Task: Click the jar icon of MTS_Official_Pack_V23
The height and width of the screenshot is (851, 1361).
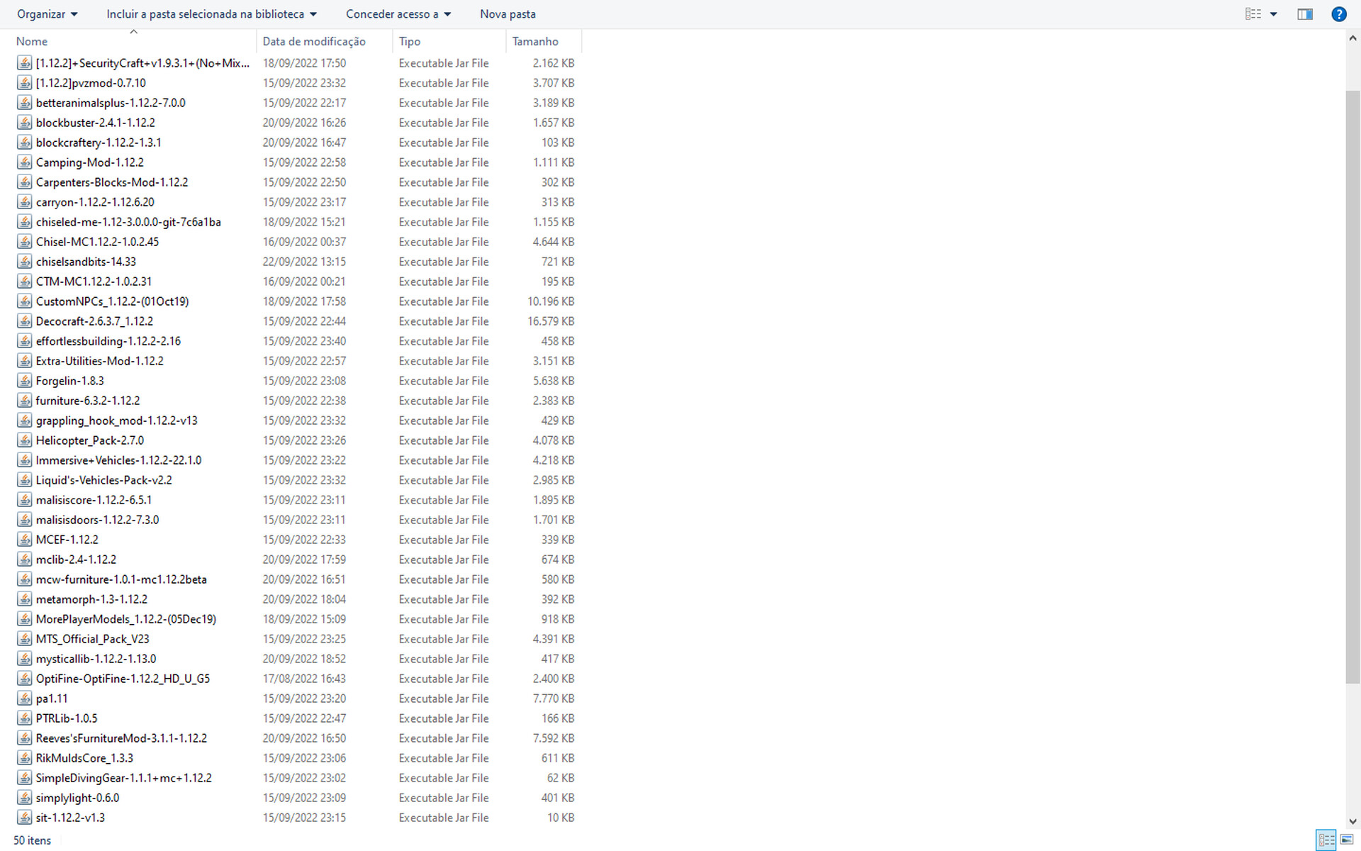Action: (x=25, y=639)
